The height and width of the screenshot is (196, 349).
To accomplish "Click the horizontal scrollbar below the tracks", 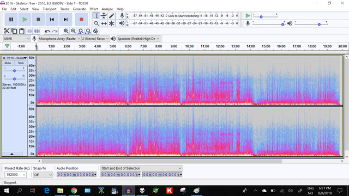I will pyautogui.click(x=161, y=161).
